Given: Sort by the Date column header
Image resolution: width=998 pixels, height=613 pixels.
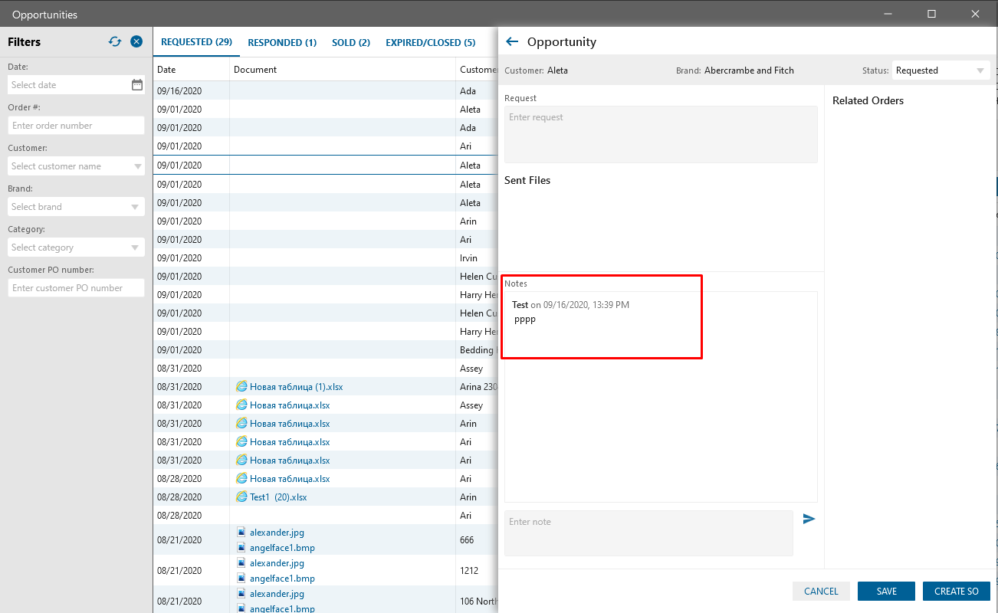Looking at the screenshot, I should (x=192, y=70).
